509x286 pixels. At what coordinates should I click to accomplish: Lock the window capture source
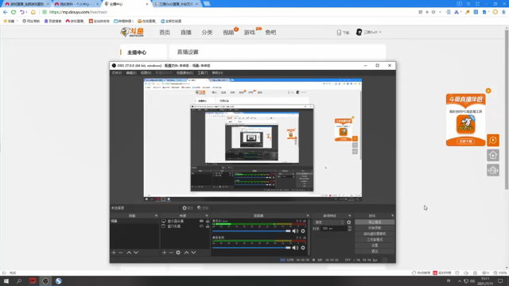(208, 226)
